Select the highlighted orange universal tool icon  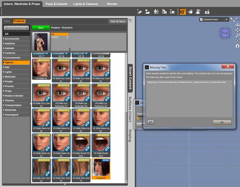tap(182, 12)
